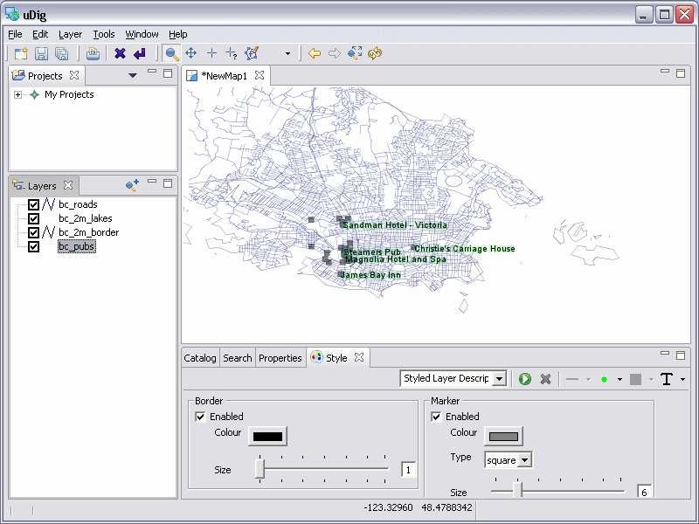Uncheck the Border Enabled checkbox
This screenshot has width=699, height=524.
(x=200, y=417)
